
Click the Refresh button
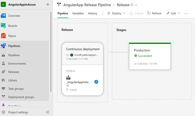[x=154, y=13]
